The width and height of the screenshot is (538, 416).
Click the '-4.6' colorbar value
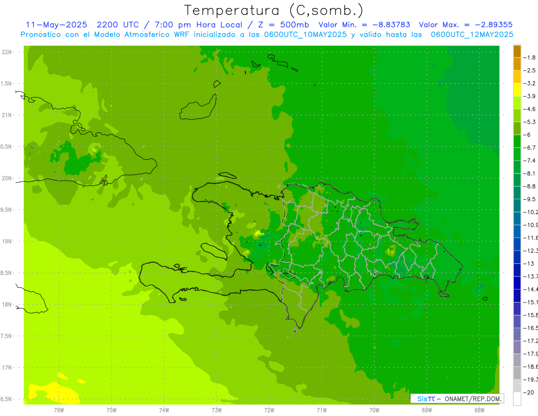[x=530, y=109]
